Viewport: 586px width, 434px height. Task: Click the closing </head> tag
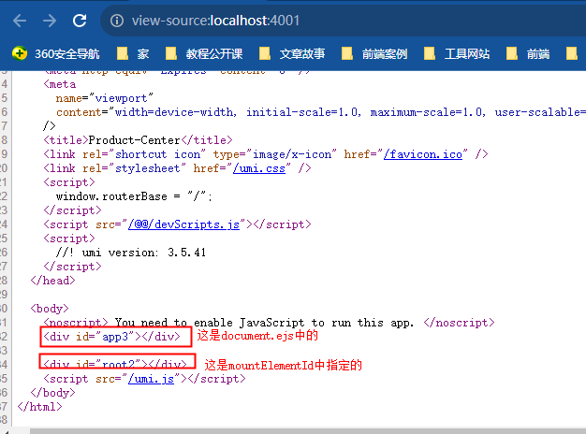52,281
